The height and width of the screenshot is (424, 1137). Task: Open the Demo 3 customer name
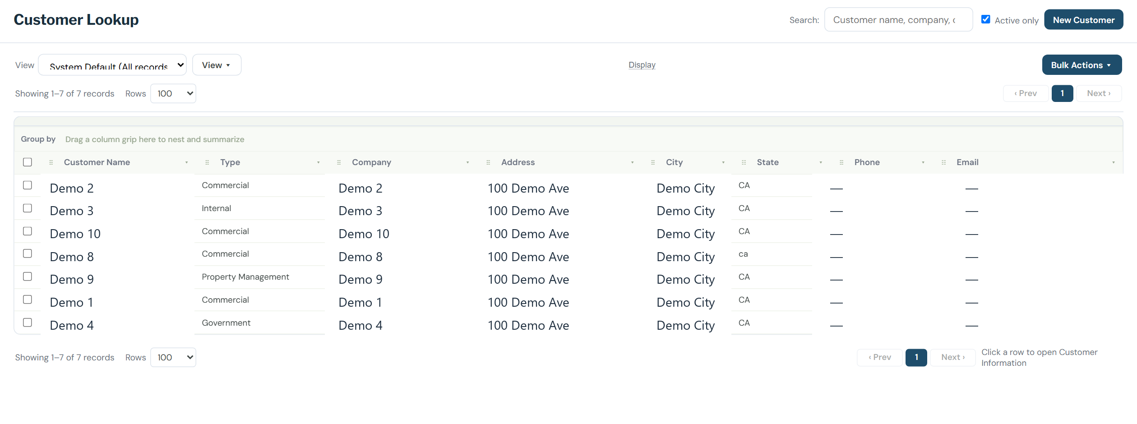click(x=72, y=211)
